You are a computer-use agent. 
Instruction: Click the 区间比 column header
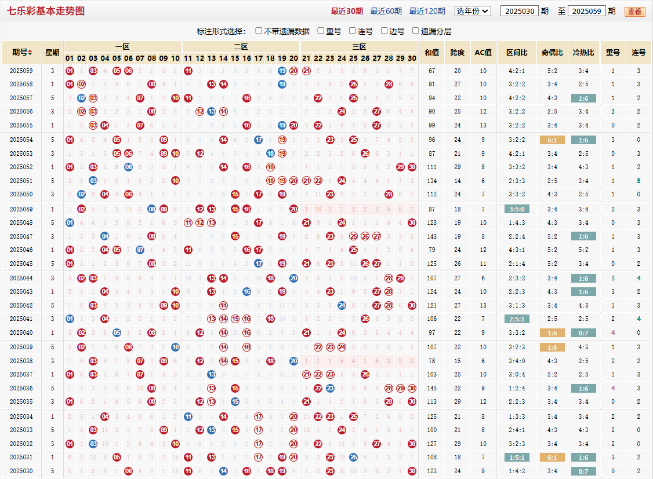click(517, 52)
